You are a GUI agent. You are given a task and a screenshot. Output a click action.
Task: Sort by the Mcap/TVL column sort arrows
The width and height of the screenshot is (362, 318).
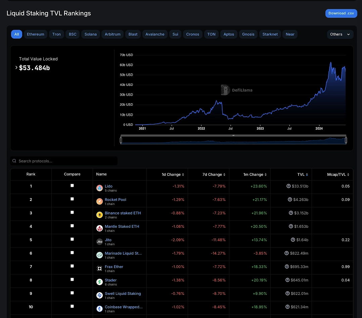point(348,174)
